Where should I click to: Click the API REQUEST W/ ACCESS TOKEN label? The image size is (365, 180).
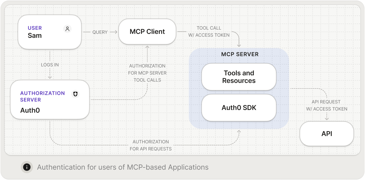coord(327,105)
